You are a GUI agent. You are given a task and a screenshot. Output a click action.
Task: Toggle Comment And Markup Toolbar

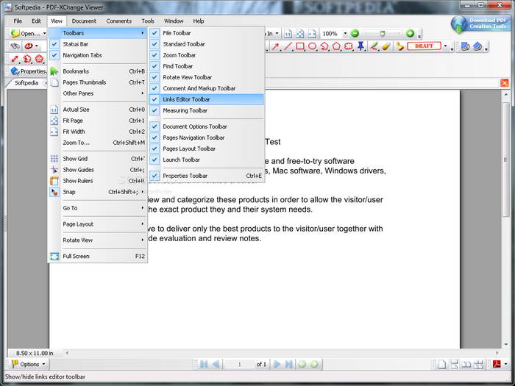(207, 88)
